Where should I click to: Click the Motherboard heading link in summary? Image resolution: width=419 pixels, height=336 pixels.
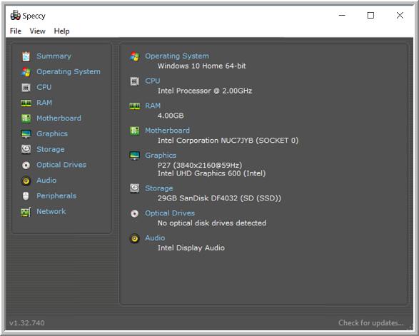(167, 131)
